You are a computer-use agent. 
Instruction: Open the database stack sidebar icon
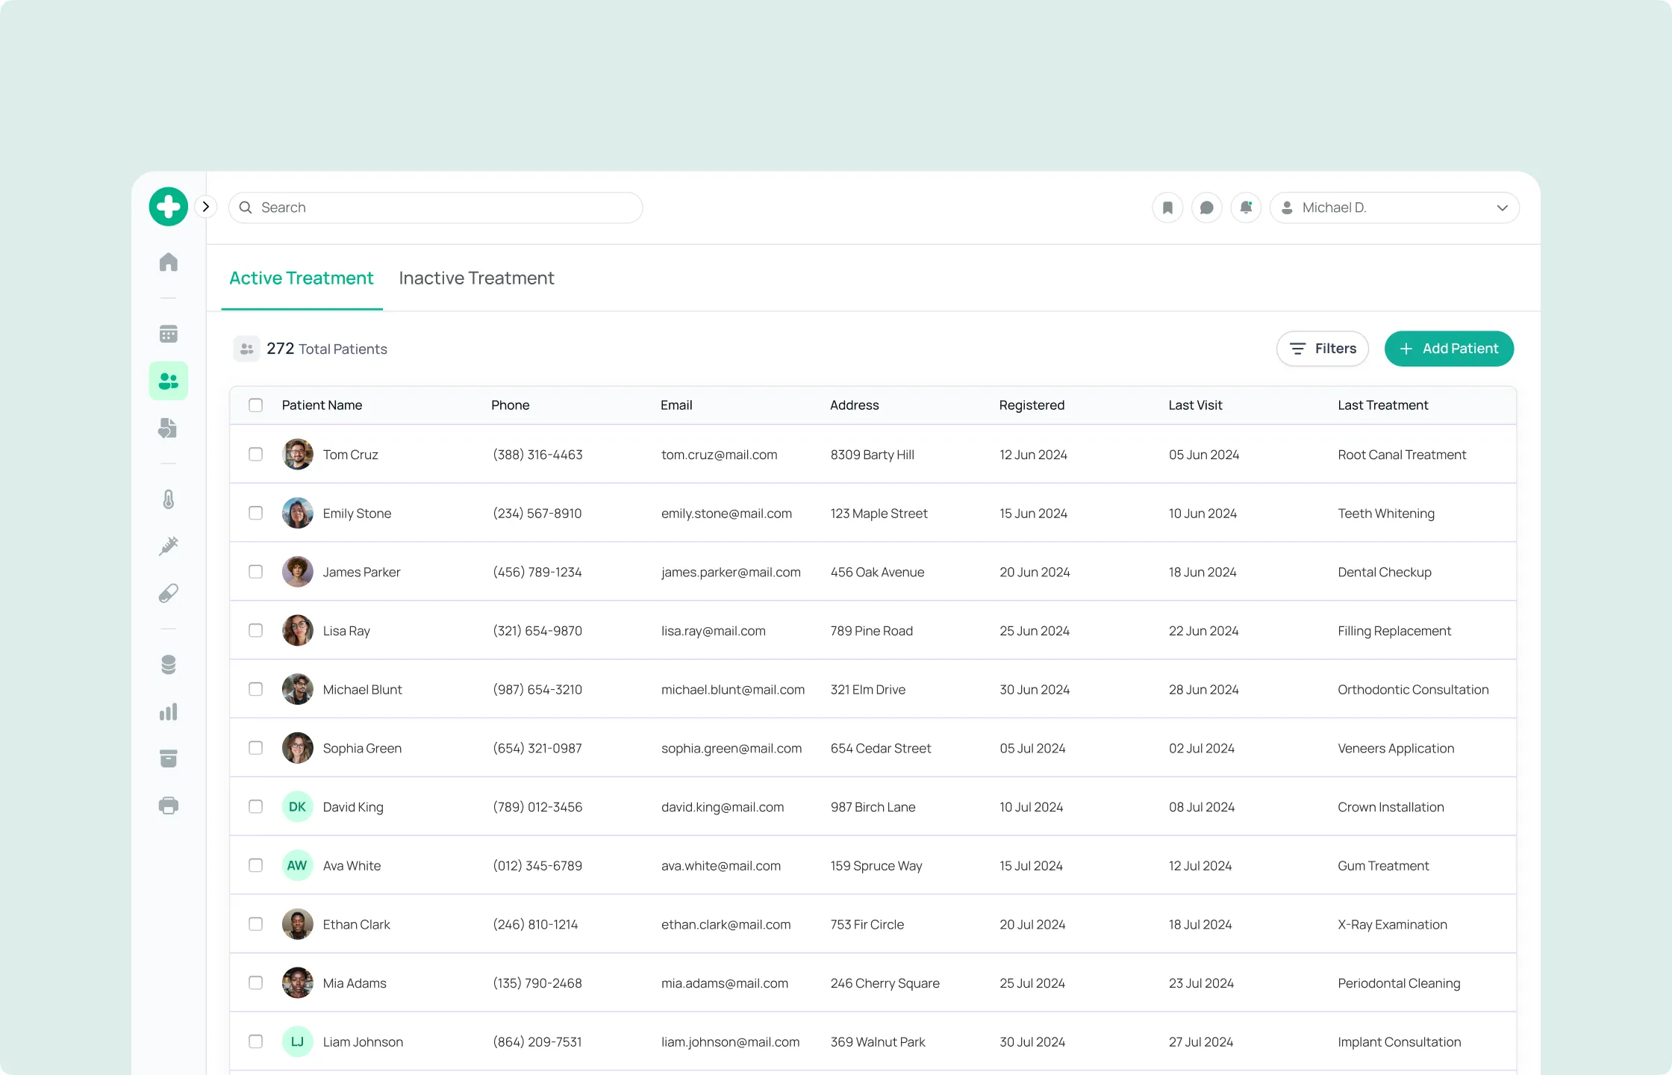[169, 664]
